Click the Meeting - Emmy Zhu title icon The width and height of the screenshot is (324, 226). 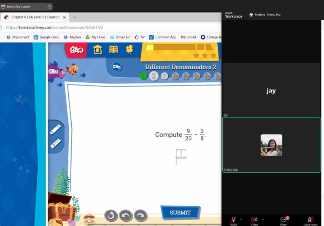click(x=251, y=15)
